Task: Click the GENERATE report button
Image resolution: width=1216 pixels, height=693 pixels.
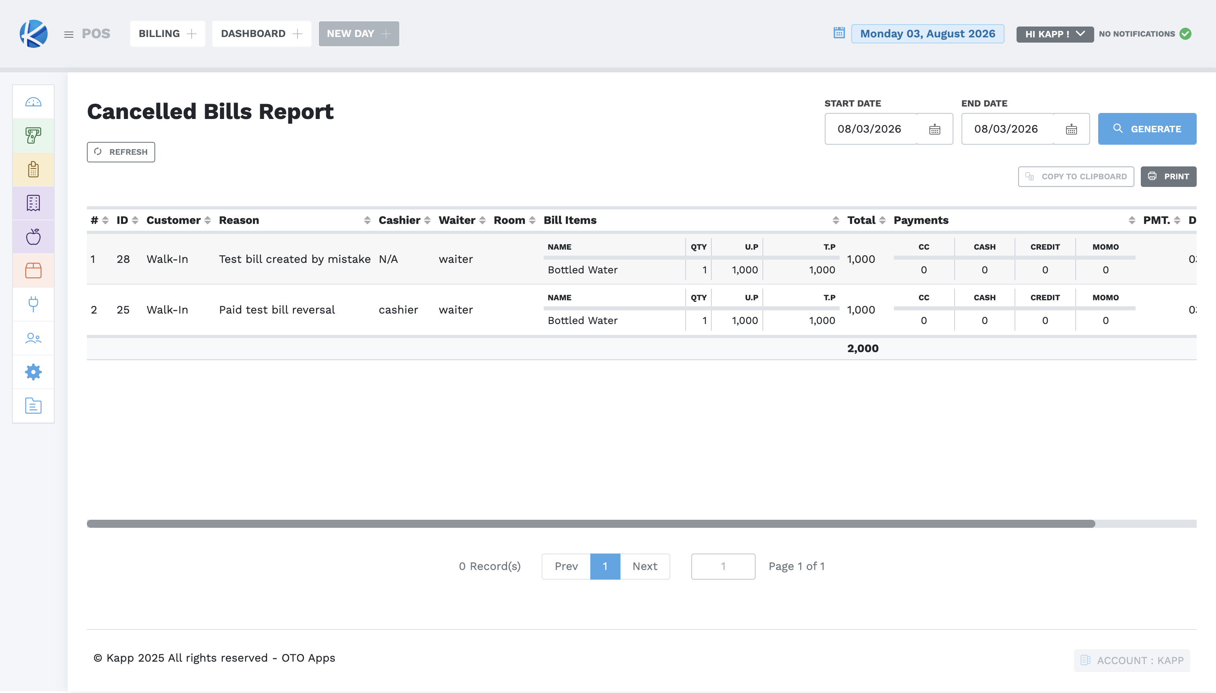Action: 1147,129
